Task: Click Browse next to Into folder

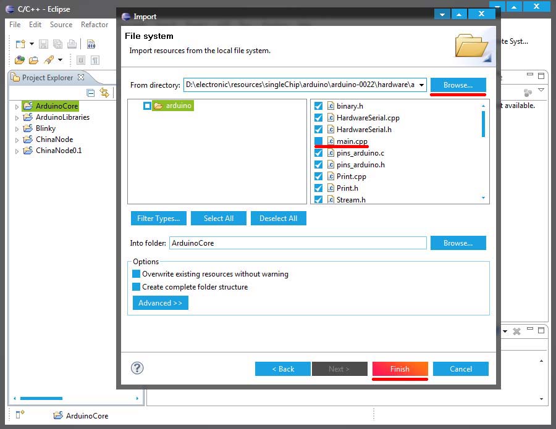Action: point(458,243)
